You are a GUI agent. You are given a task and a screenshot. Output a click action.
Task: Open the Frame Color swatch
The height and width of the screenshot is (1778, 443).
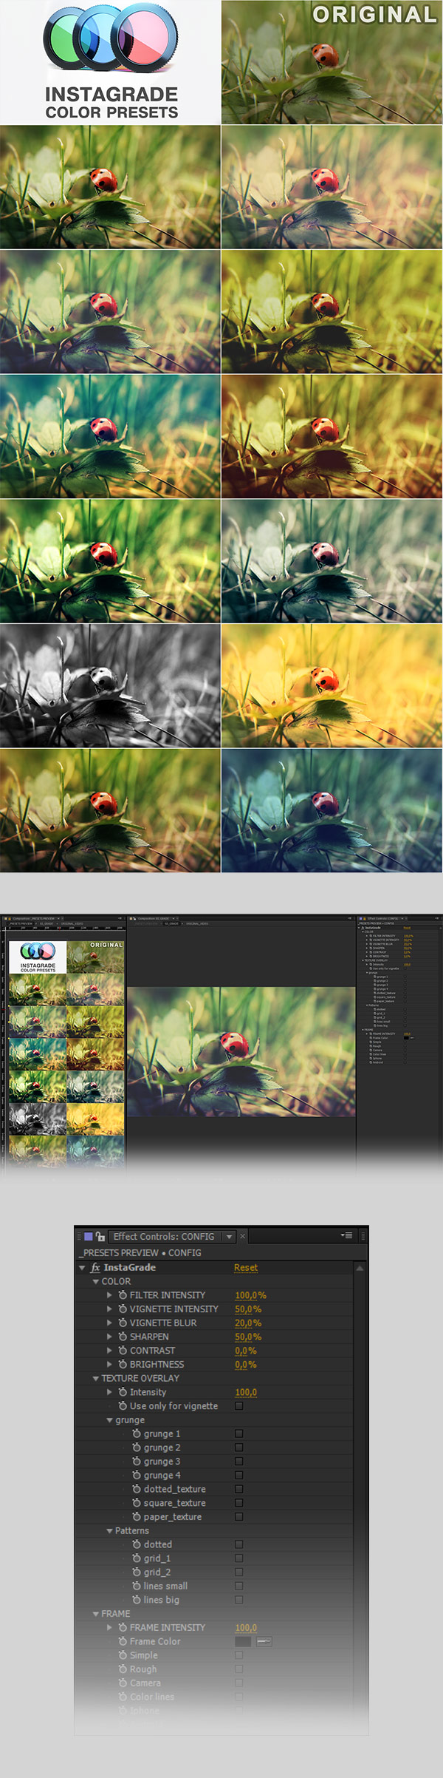pyautogui.click(x=243, y=1641)
